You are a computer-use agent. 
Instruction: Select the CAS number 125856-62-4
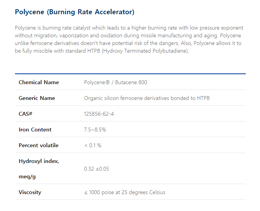click(x=99, y=114)
